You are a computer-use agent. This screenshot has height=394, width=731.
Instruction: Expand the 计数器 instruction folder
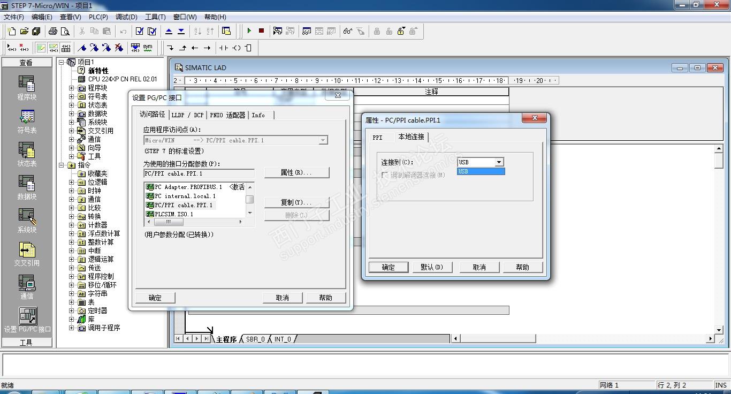72,225
